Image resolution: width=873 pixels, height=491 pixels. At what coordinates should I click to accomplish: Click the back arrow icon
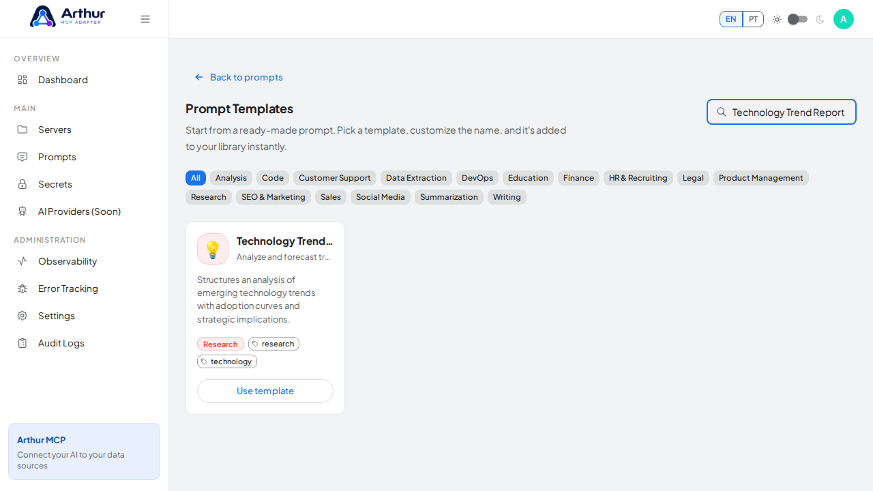[199, 77]
